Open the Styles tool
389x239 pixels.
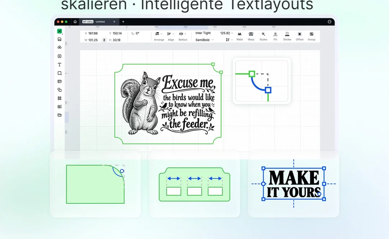pyautogui.click(x=263, y=36)
